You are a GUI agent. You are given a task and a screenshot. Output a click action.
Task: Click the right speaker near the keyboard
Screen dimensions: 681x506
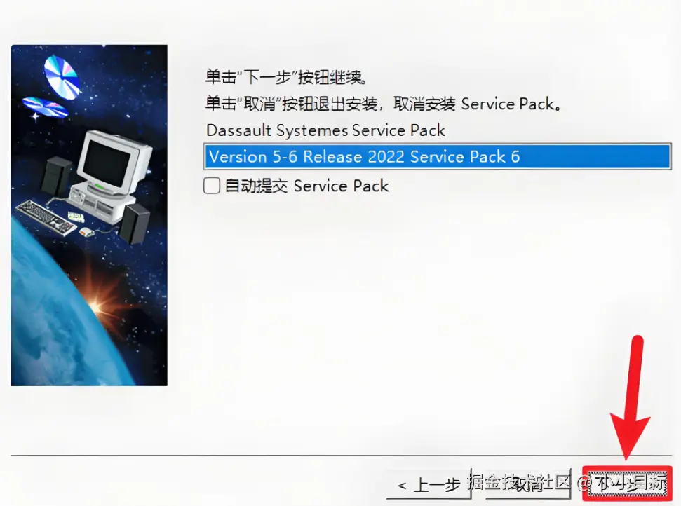[135, 223]
